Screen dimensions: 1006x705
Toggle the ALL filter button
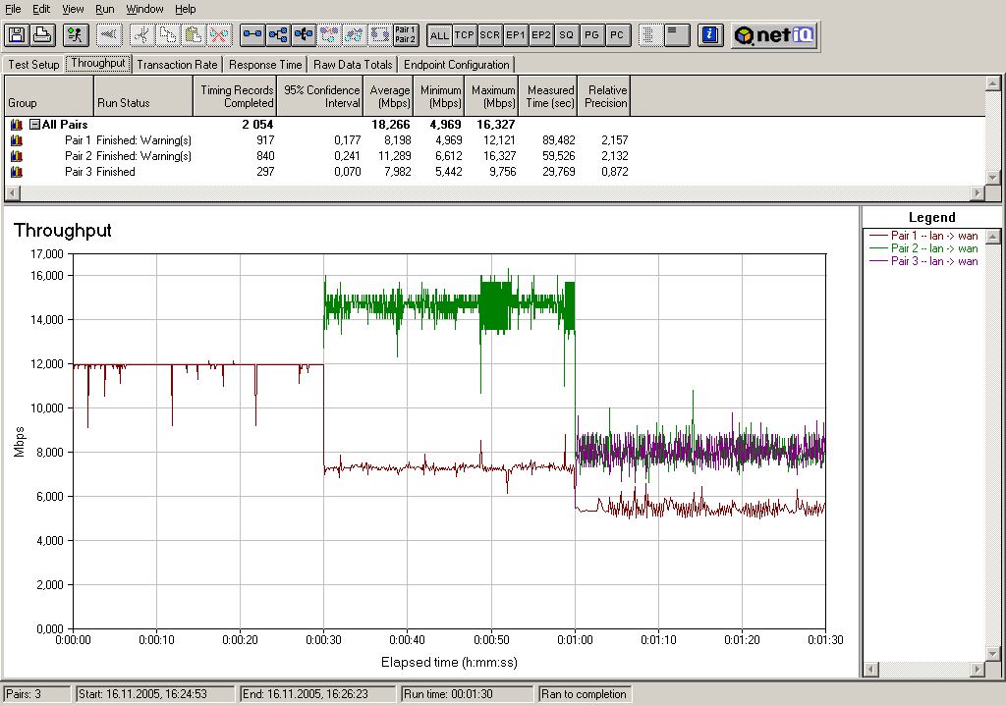439,34
